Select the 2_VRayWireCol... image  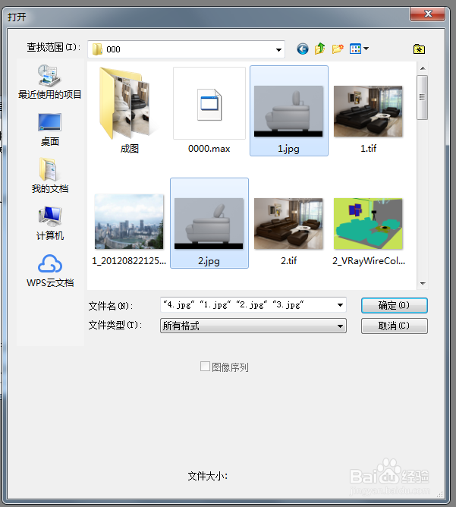(369, 223)
